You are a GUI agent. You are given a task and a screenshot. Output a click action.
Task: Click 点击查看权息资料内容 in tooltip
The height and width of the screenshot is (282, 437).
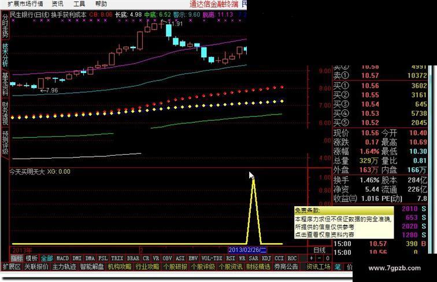(x=325, y=235)
